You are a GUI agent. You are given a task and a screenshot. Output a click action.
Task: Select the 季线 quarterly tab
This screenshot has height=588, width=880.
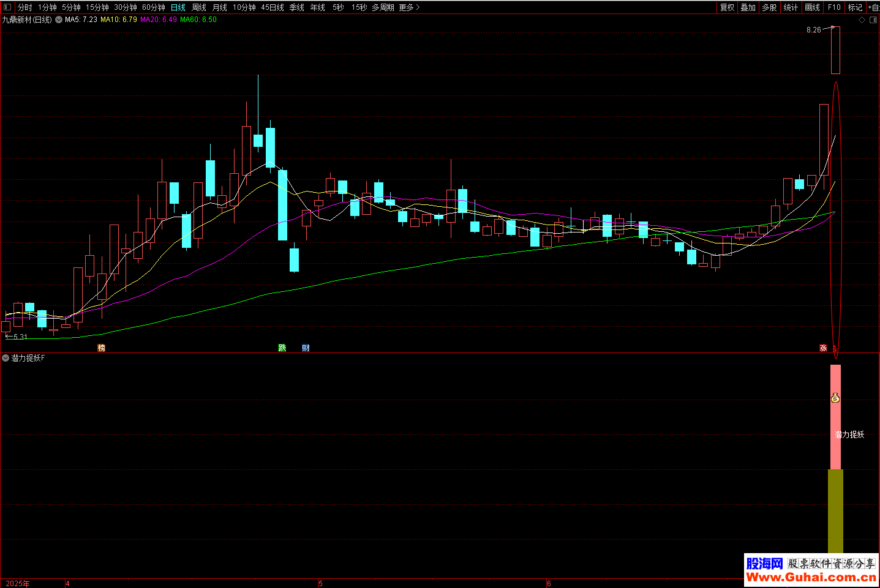297,7
